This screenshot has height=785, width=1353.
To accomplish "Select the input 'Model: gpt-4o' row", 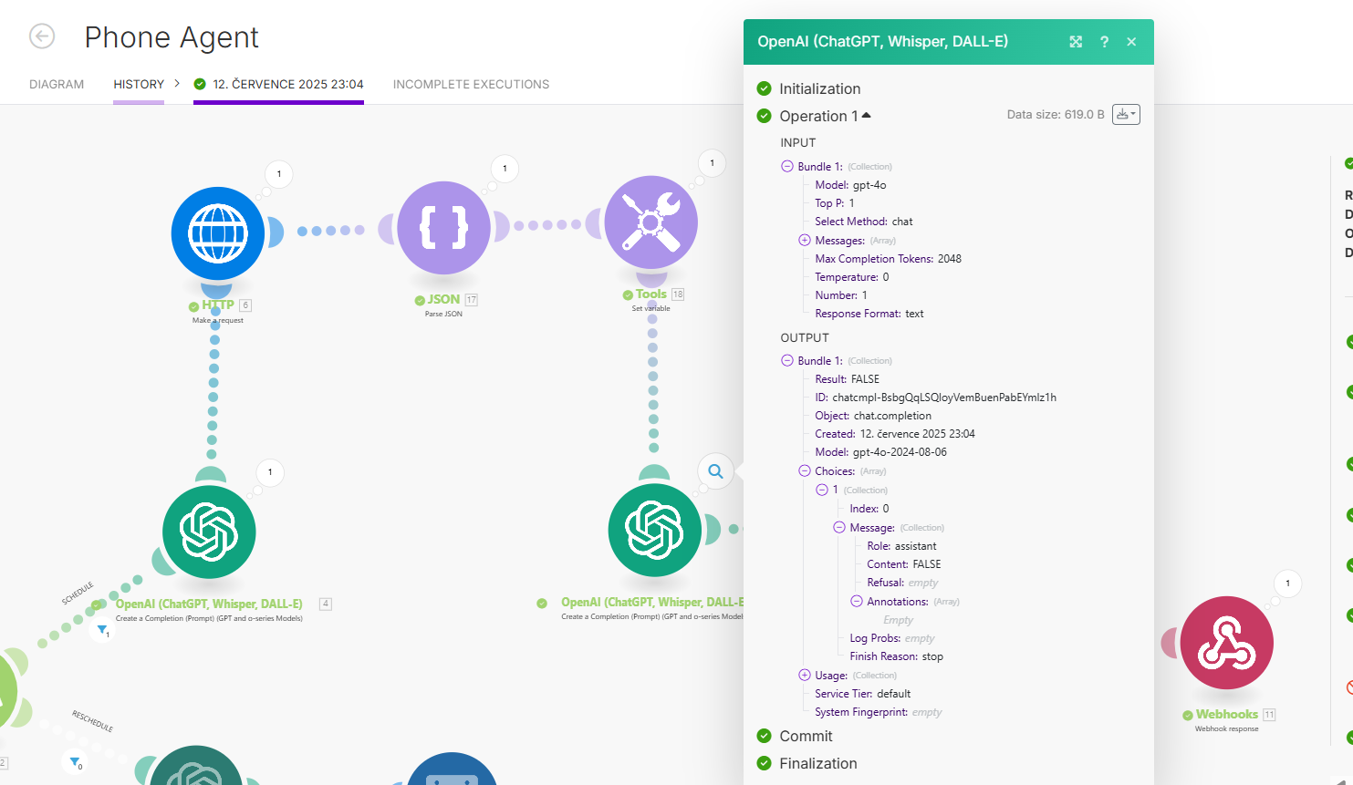I will (850, 185).
